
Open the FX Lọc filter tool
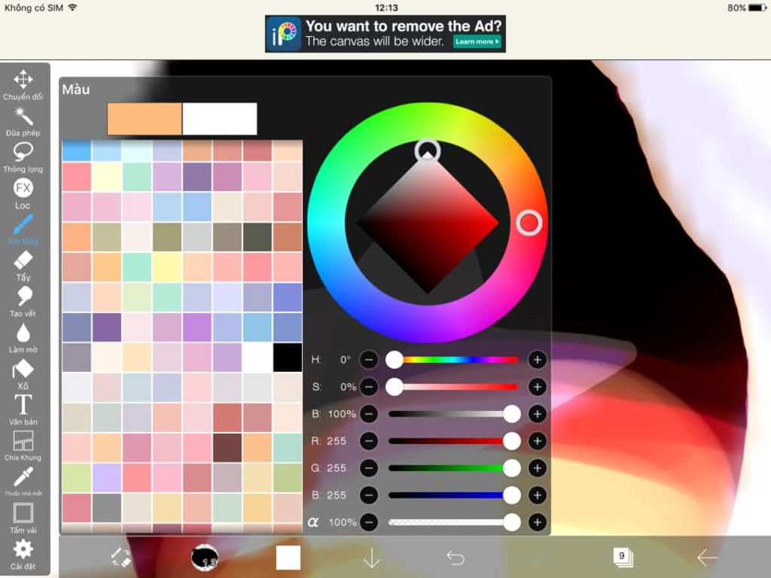click(x=23, y=193)
